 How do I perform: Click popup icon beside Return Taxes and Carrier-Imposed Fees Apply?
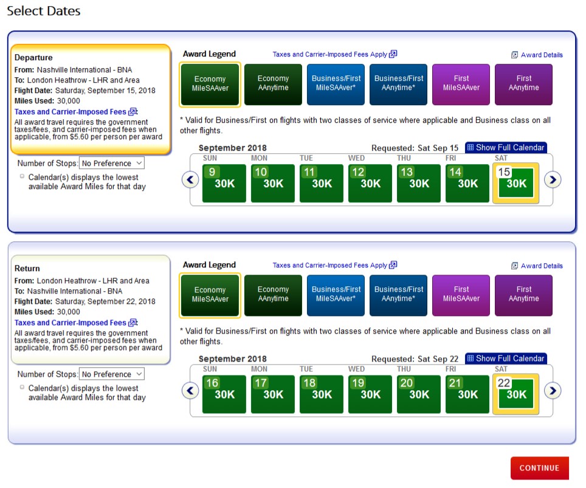(x=393, y=265)
